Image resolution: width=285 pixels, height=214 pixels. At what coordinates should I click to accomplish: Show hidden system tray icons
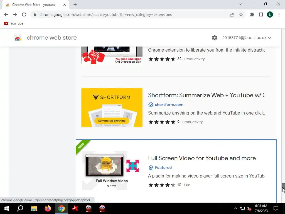[x=235, y=208]
